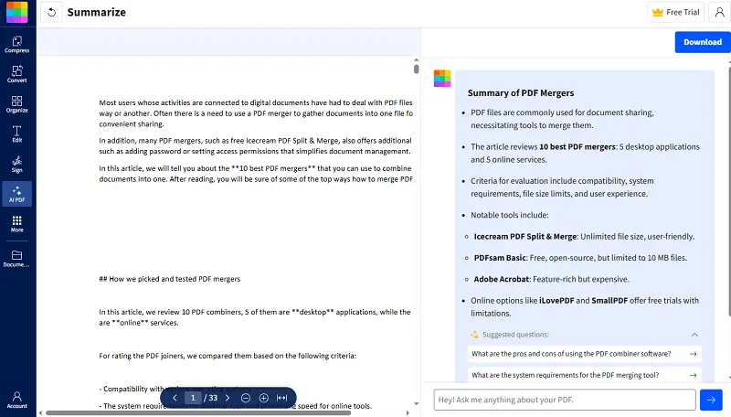Open the Compress tool in sidebar
The image size is (731, 417).
(17, 44)
